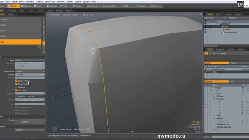249x140 pixels.
Task: Switch to Polygons selection mode
Action: click(x=26, y=6)
